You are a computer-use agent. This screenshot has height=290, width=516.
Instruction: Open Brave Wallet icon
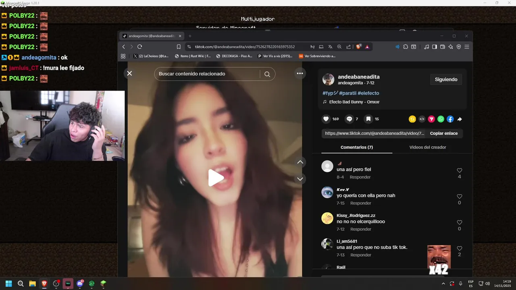[x=442, y=47]
